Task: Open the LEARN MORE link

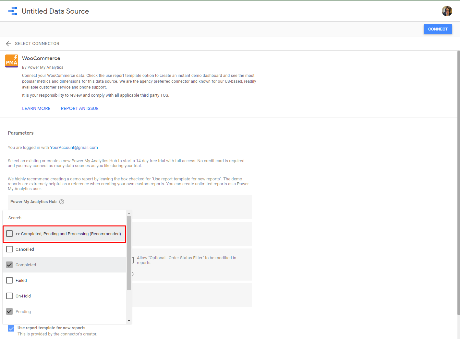Action: click(x=36, y=108)
